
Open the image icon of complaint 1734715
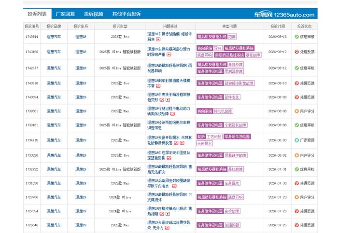tap(176, 143)
